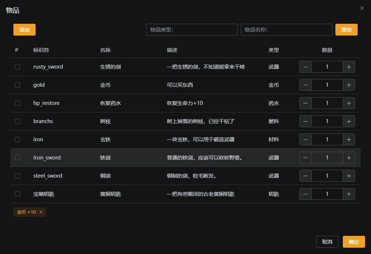Click the plus icon for 宝箱钥匙
The width and height of the screenshot is (371, 254).
pos(349,194)
